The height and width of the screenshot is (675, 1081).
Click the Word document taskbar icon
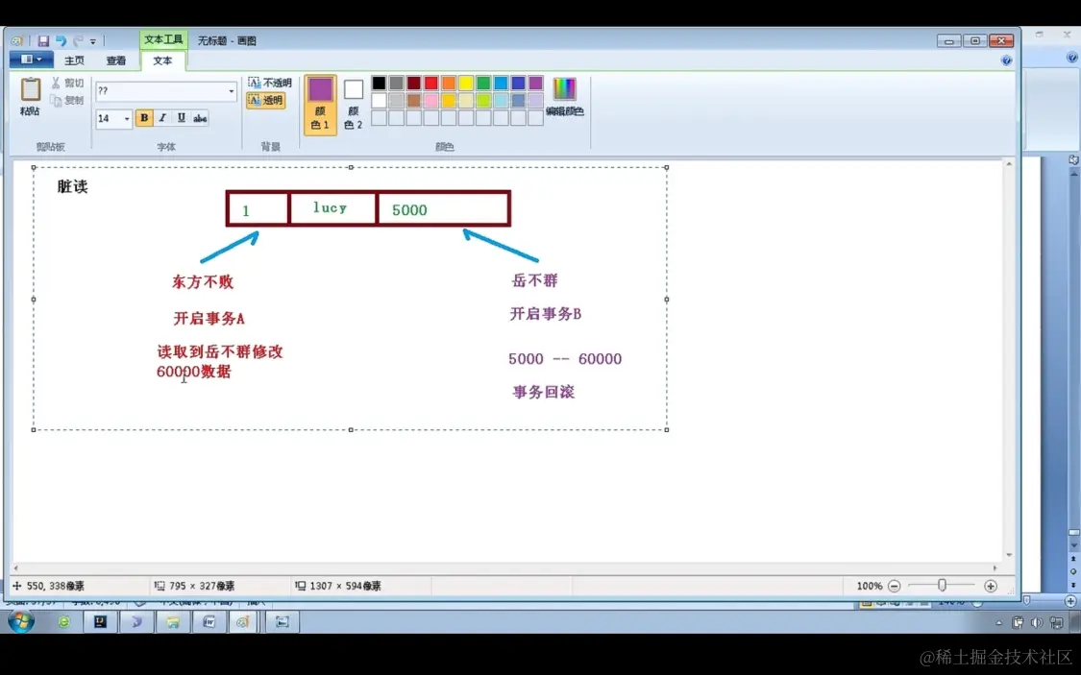click(x=209, y=622)
